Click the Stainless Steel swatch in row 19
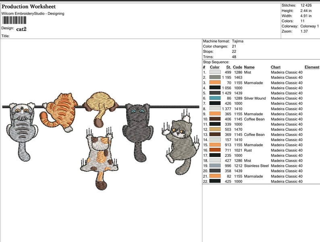This screenshot has width=320, height=242. coord(215,166)
